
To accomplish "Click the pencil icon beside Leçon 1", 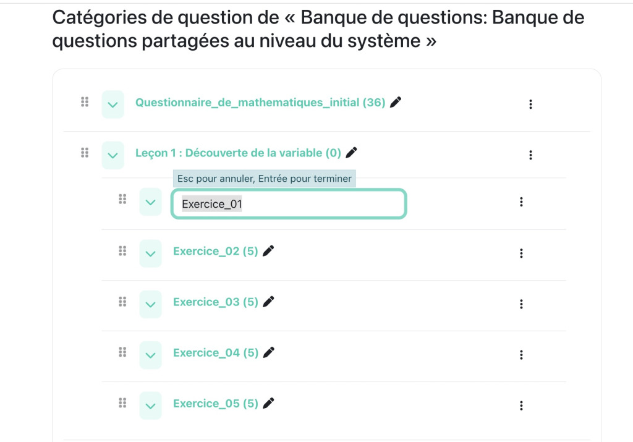I will [x=352, y=151].
